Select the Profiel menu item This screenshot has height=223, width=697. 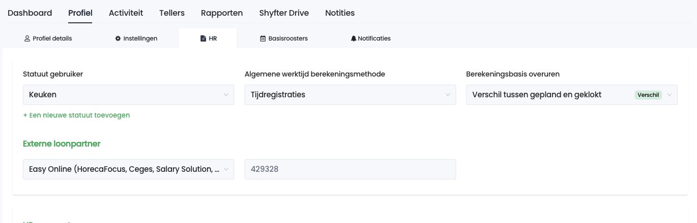80,13
